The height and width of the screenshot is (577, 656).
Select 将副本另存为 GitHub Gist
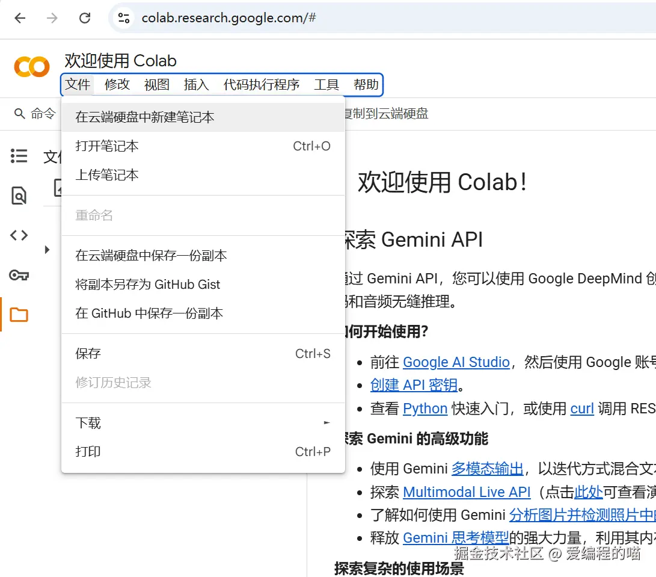point(203,285)
